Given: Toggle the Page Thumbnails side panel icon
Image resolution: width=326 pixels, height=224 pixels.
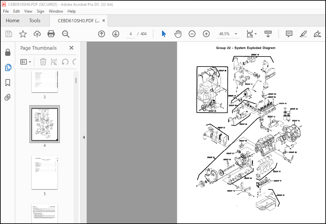Looking at the screenshot, I should click(x=8, y=67).
